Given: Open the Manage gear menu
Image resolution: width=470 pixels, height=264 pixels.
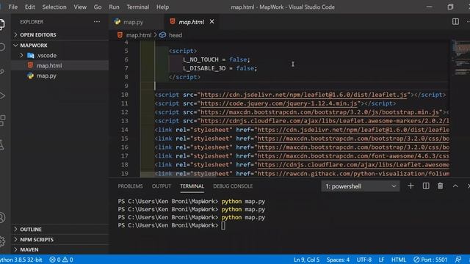Looking at the screenshot, I should (2, 241).
